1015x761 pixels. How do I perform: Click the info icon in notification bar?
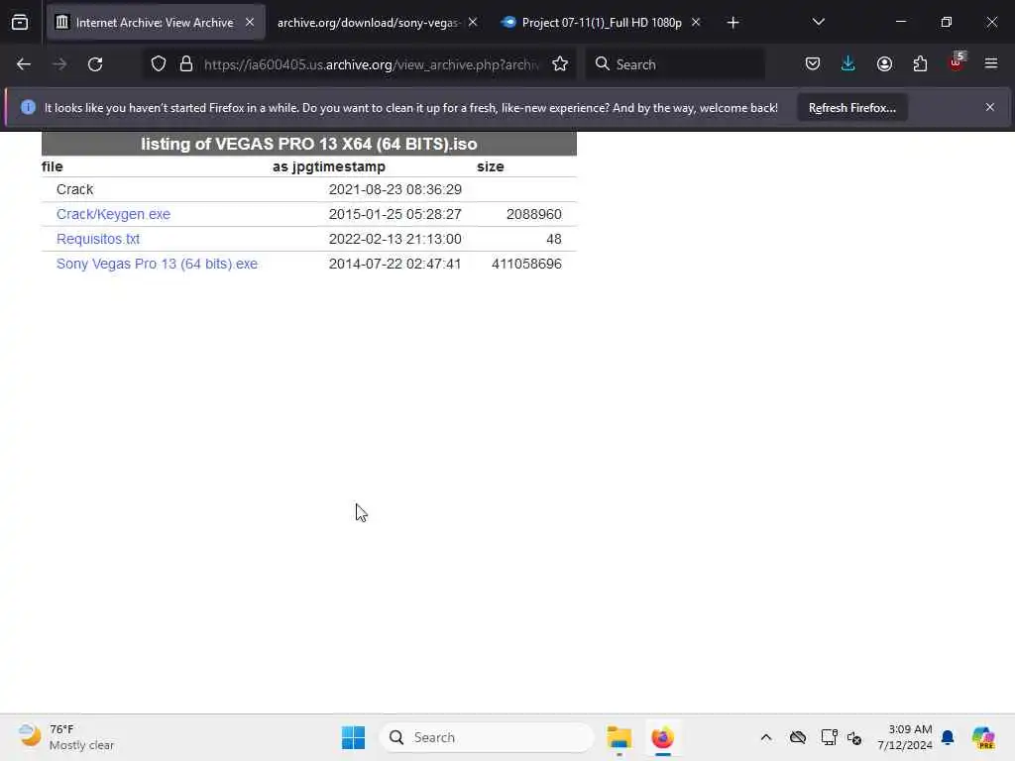(28, 107)
